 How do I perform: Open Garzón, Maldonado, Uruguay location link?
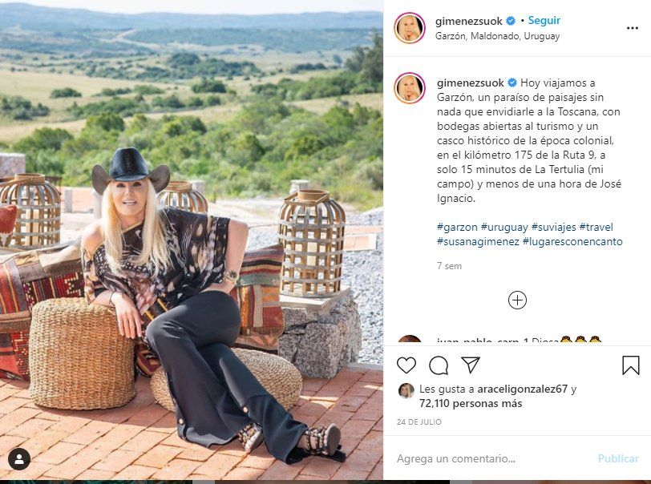pos(497,36)
